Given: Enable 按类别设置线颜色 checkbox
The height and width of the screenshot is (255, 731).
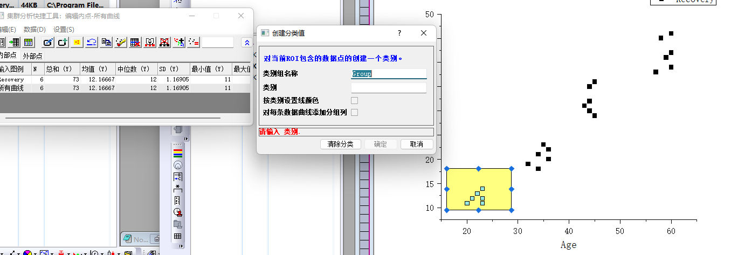Looking at the screenshot, I should click(x=354, y=100).
